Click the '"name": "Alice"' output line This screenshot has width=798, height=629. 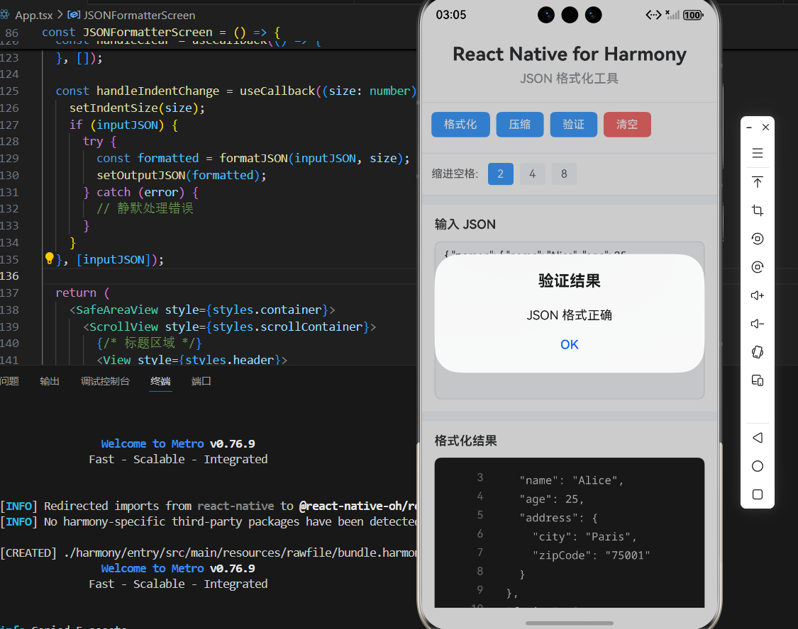click(x=571, y=480)
